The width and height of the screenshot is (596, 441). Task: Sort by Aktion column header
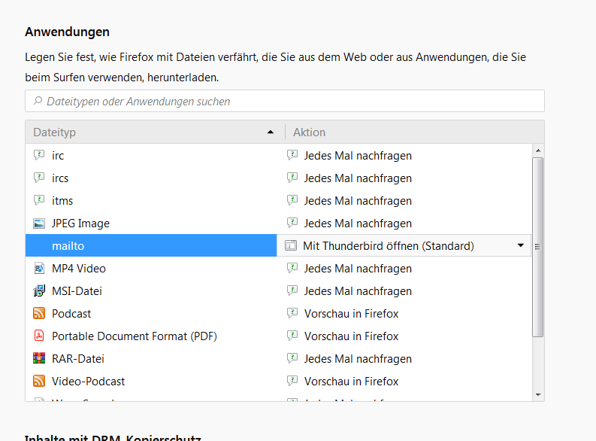(415, 132)
